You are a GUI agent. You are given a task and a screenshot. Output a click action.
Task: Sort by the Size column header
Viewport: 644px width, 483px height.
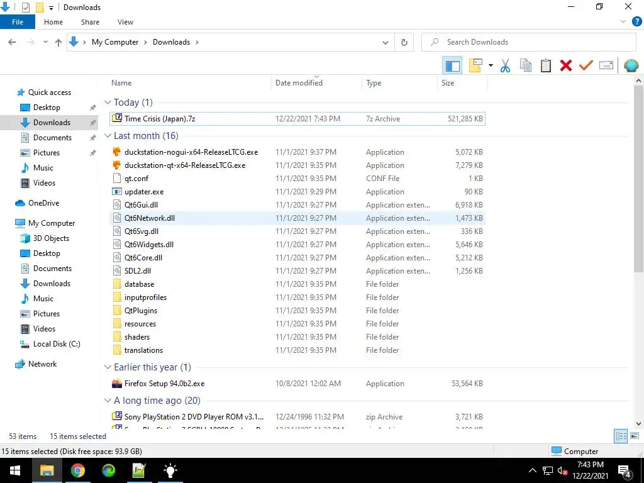pos(462,83)
